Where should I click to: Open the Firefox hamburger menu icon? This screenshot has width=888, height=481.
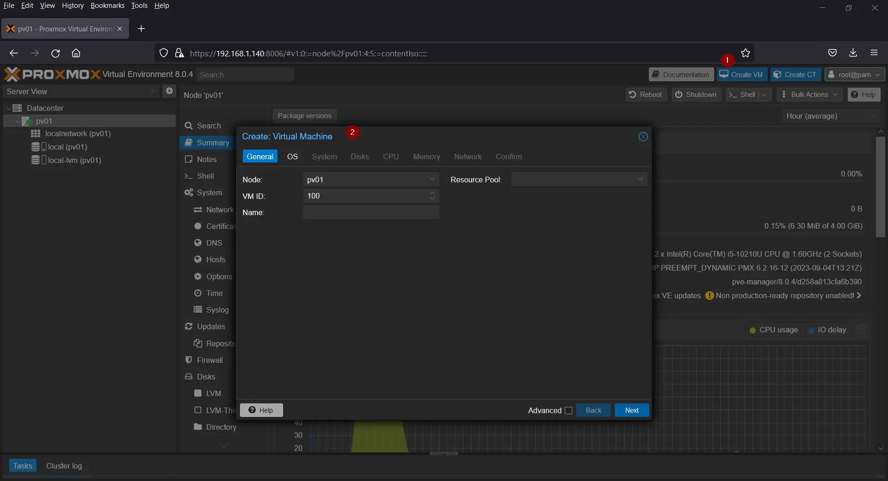click(x=874, y=53)
